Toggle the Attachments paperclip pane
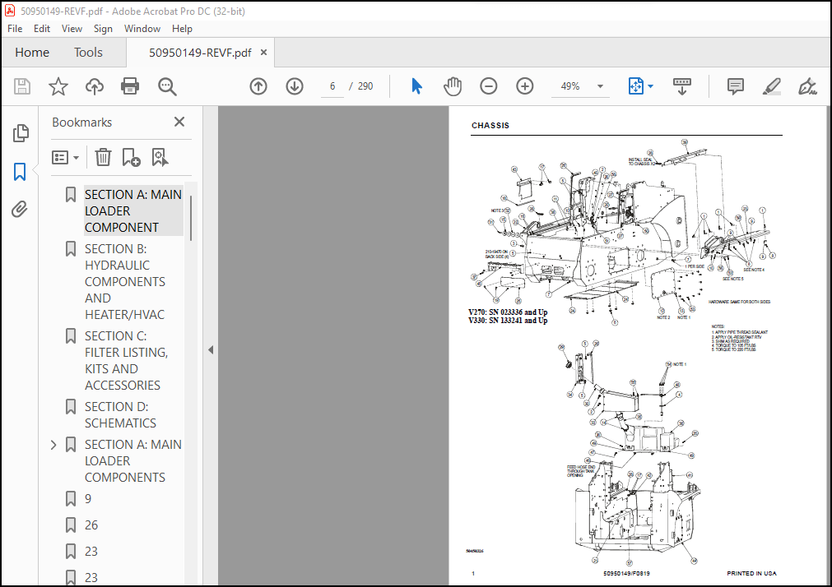The width and height of the screenshot is (832, 587). [x=20, y=210]
